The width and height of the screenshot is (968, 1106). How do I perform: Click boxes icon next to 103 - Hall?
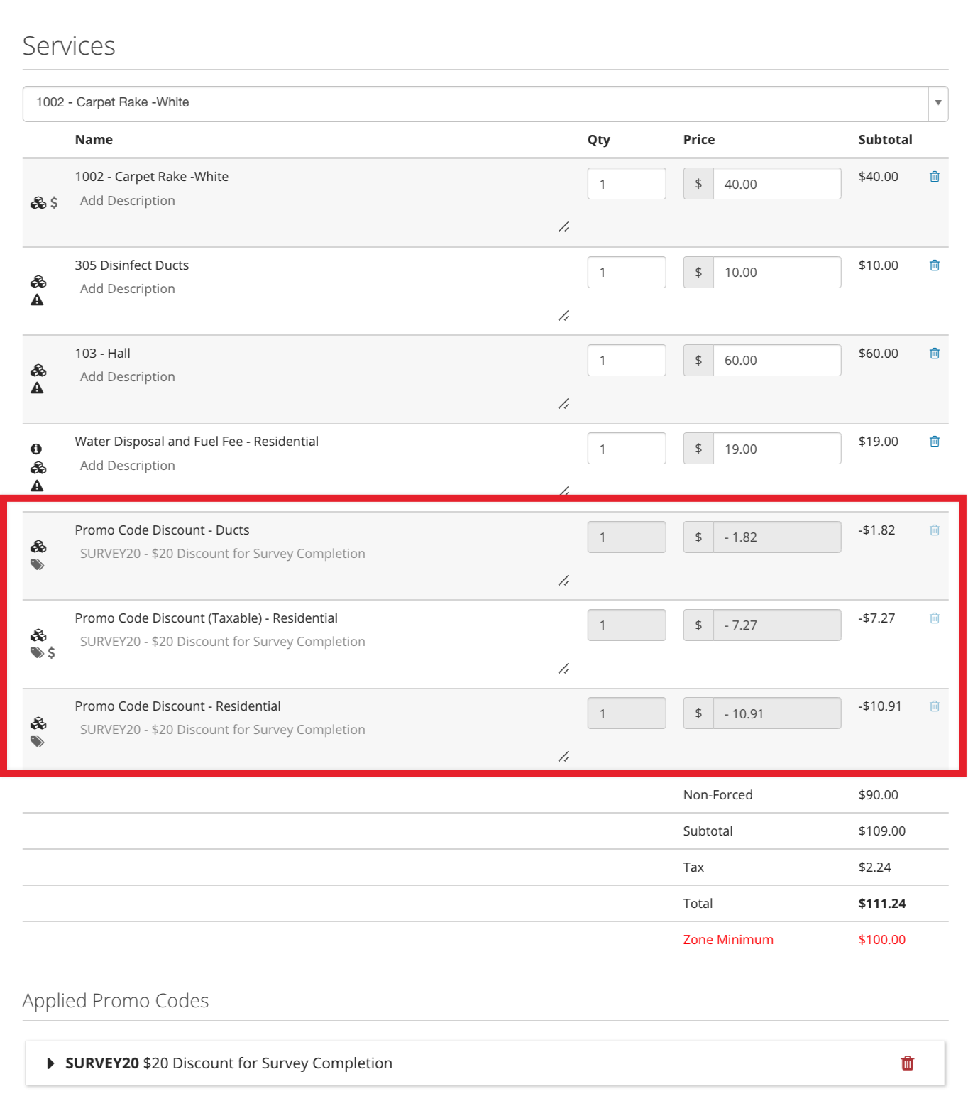pyautogui.click(x=38, y=371)
